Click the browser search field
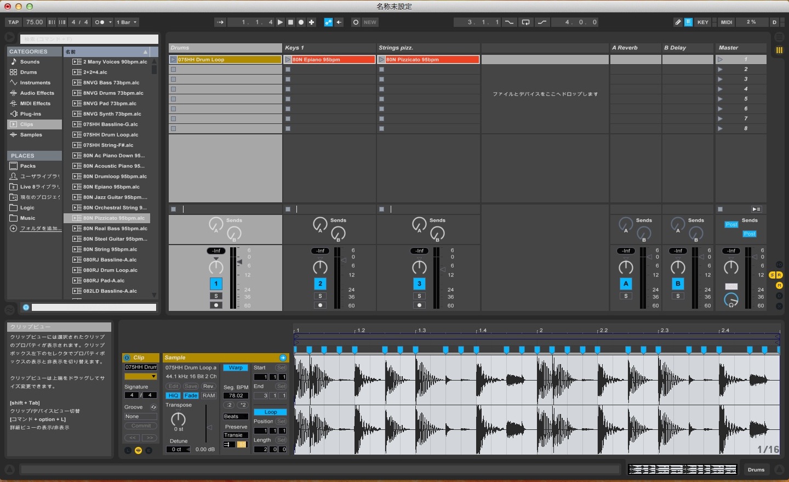 (x=89, y=39)
